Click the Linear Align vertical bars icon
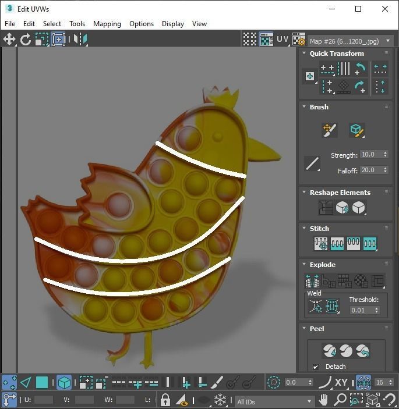The height and width of the screenshot is (409, 399). click(344, 69)
